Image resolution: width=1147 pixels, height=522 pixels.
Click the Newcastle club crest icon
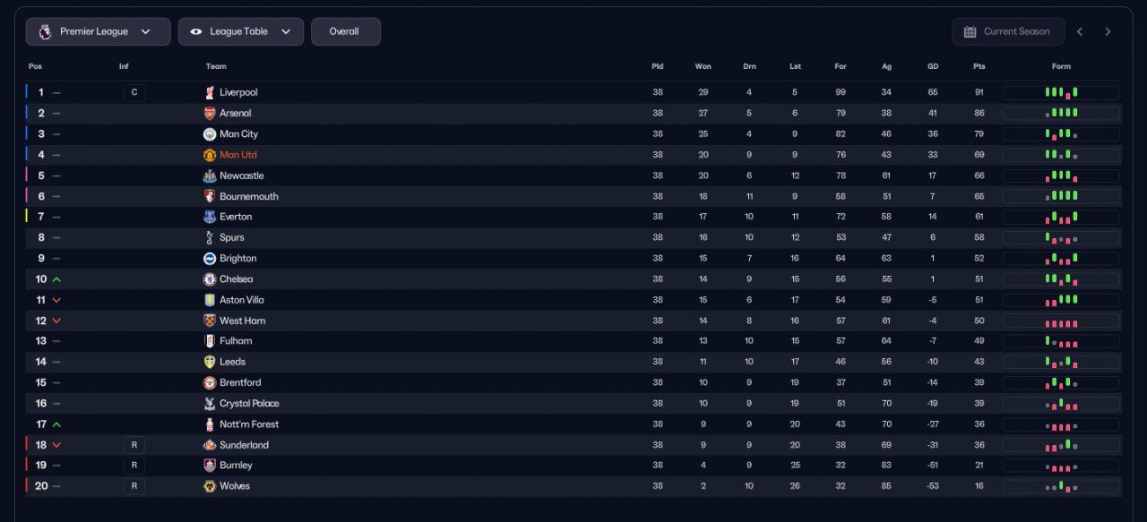coord(210,175)
